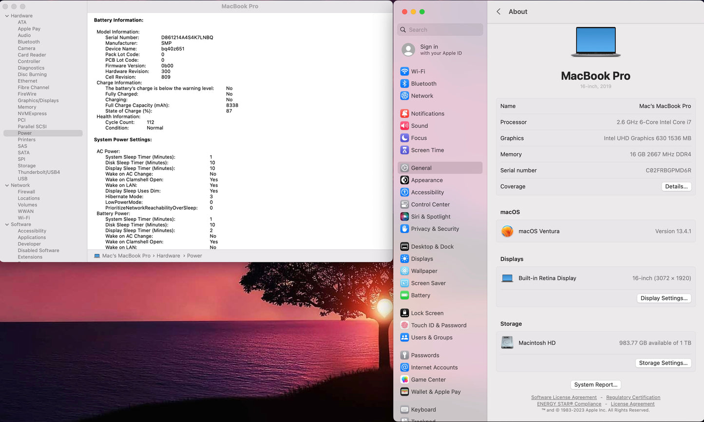Open Desktop & Dock icon
Image resolution: width=704 pixels, height=422 pixels.
404,247
